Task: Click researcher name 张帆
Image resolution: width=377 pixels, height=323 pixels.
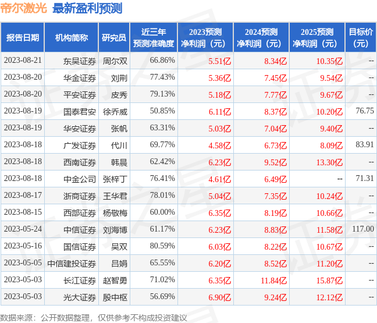Action: click(119, 129)
